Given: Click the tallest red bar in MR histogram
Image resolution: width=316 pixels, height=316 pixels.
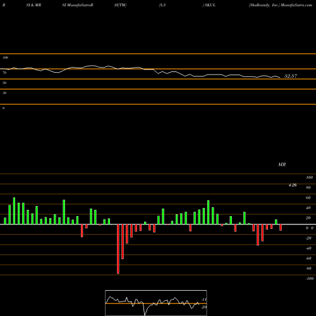Looking at the screenshot, I should pyautogui.click(x=118, y=249).
